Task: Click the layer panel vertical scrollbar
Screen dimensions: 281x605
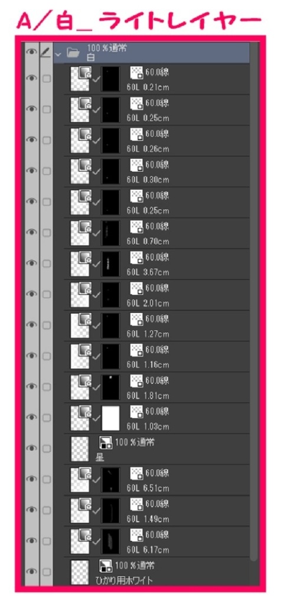Action: pyautogui.click(x=254, y=301)
